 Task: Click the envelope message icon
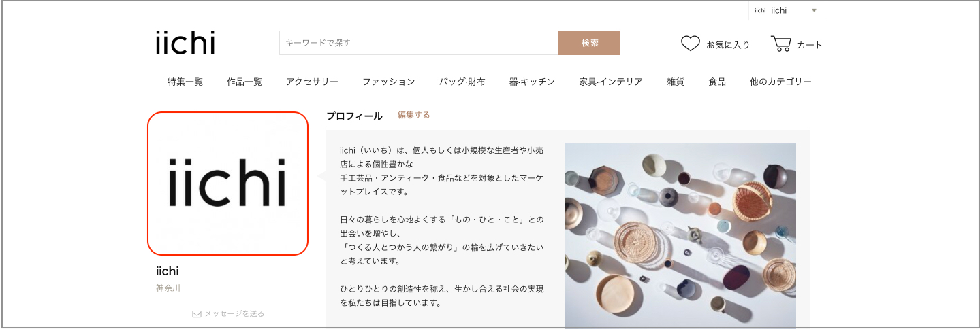pyautogui.click(x=197, y=314)
